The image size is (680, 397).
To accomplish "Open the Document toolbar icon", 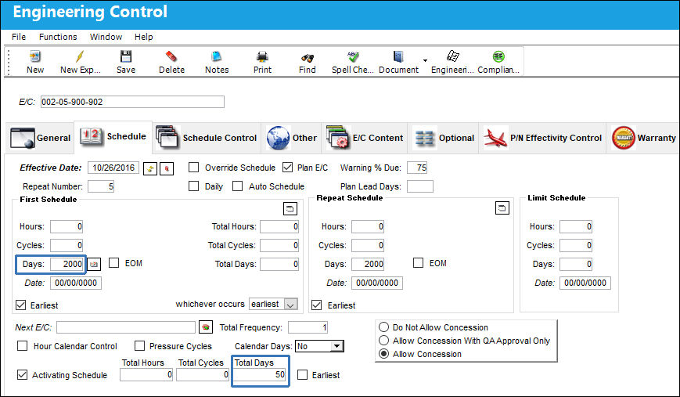I will 398,56.
